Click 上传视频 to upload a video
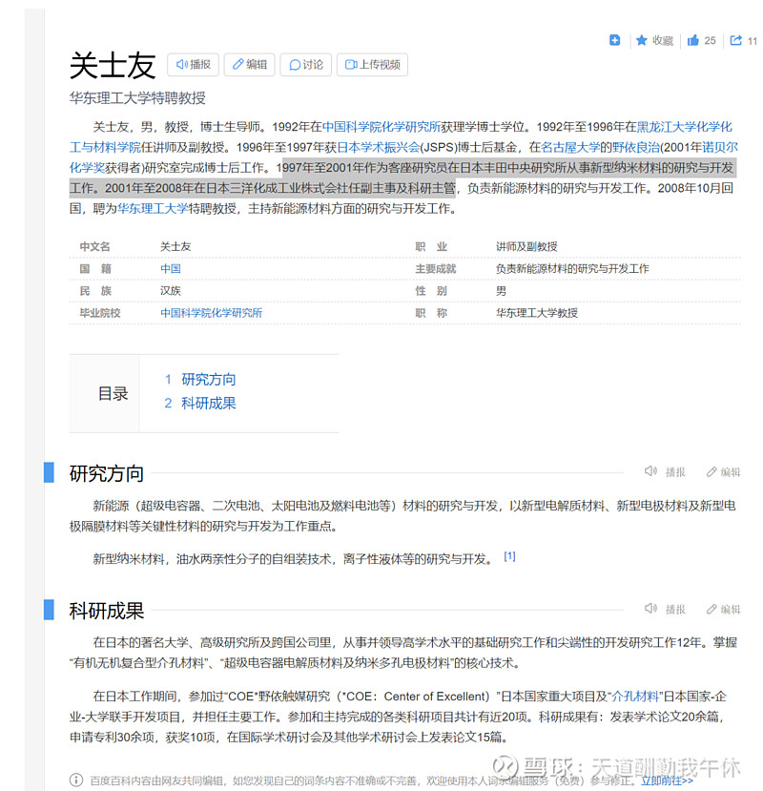This screenshot has height=791, width=763. pos(372,65)
